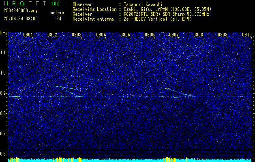
Task: Click the 0901 time marker
Action: tap(28, 35)
